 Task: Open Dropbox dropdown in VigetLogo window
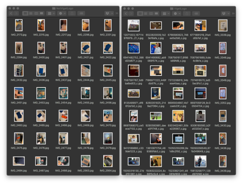tap(226, 14)
